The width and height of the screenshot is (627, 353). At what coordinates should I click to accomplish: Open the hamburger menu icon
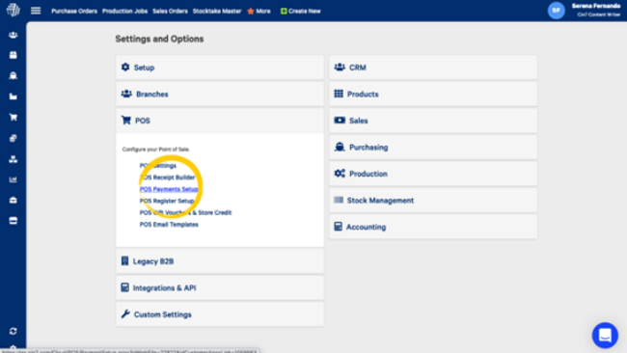(x=36, y=11)
